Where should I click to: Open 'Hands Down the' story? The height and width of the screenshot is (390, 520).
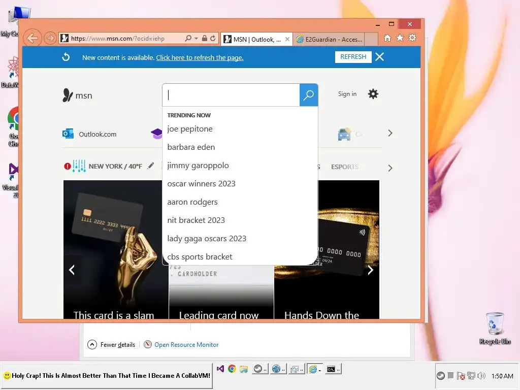pyautogui.click(x=321, y=314)
